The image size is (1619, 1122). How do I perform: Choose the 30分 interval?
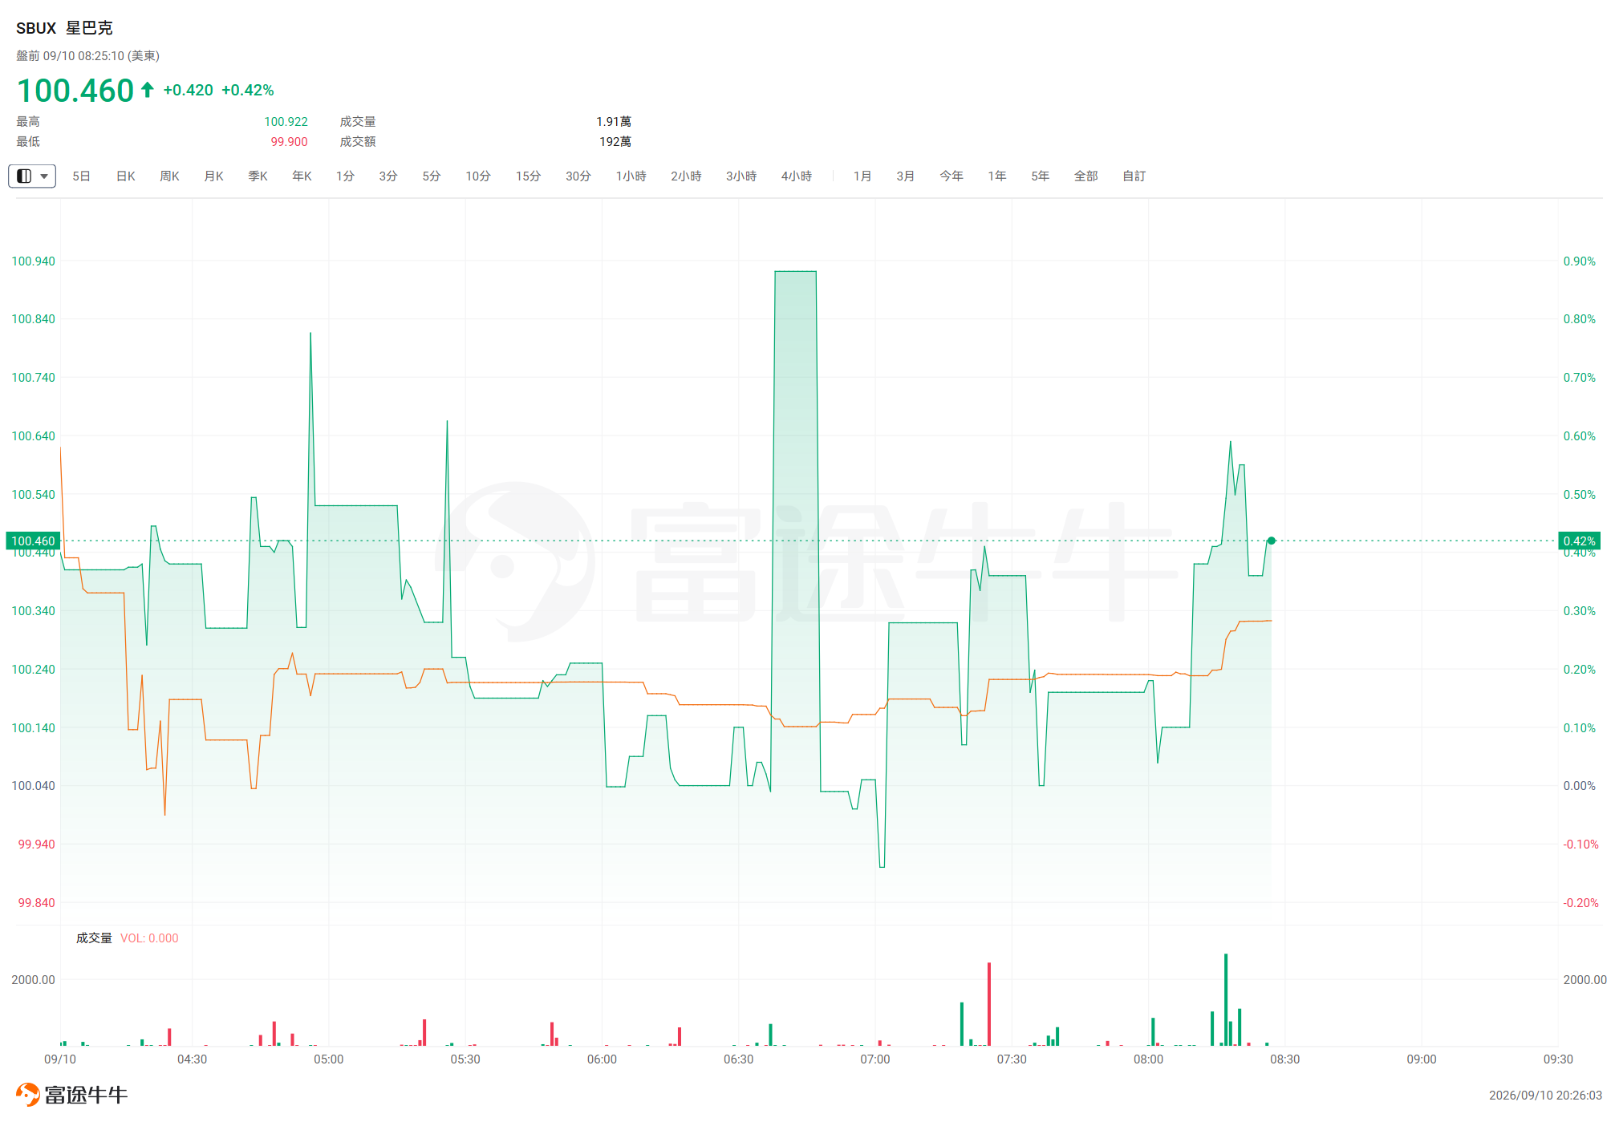578,176
